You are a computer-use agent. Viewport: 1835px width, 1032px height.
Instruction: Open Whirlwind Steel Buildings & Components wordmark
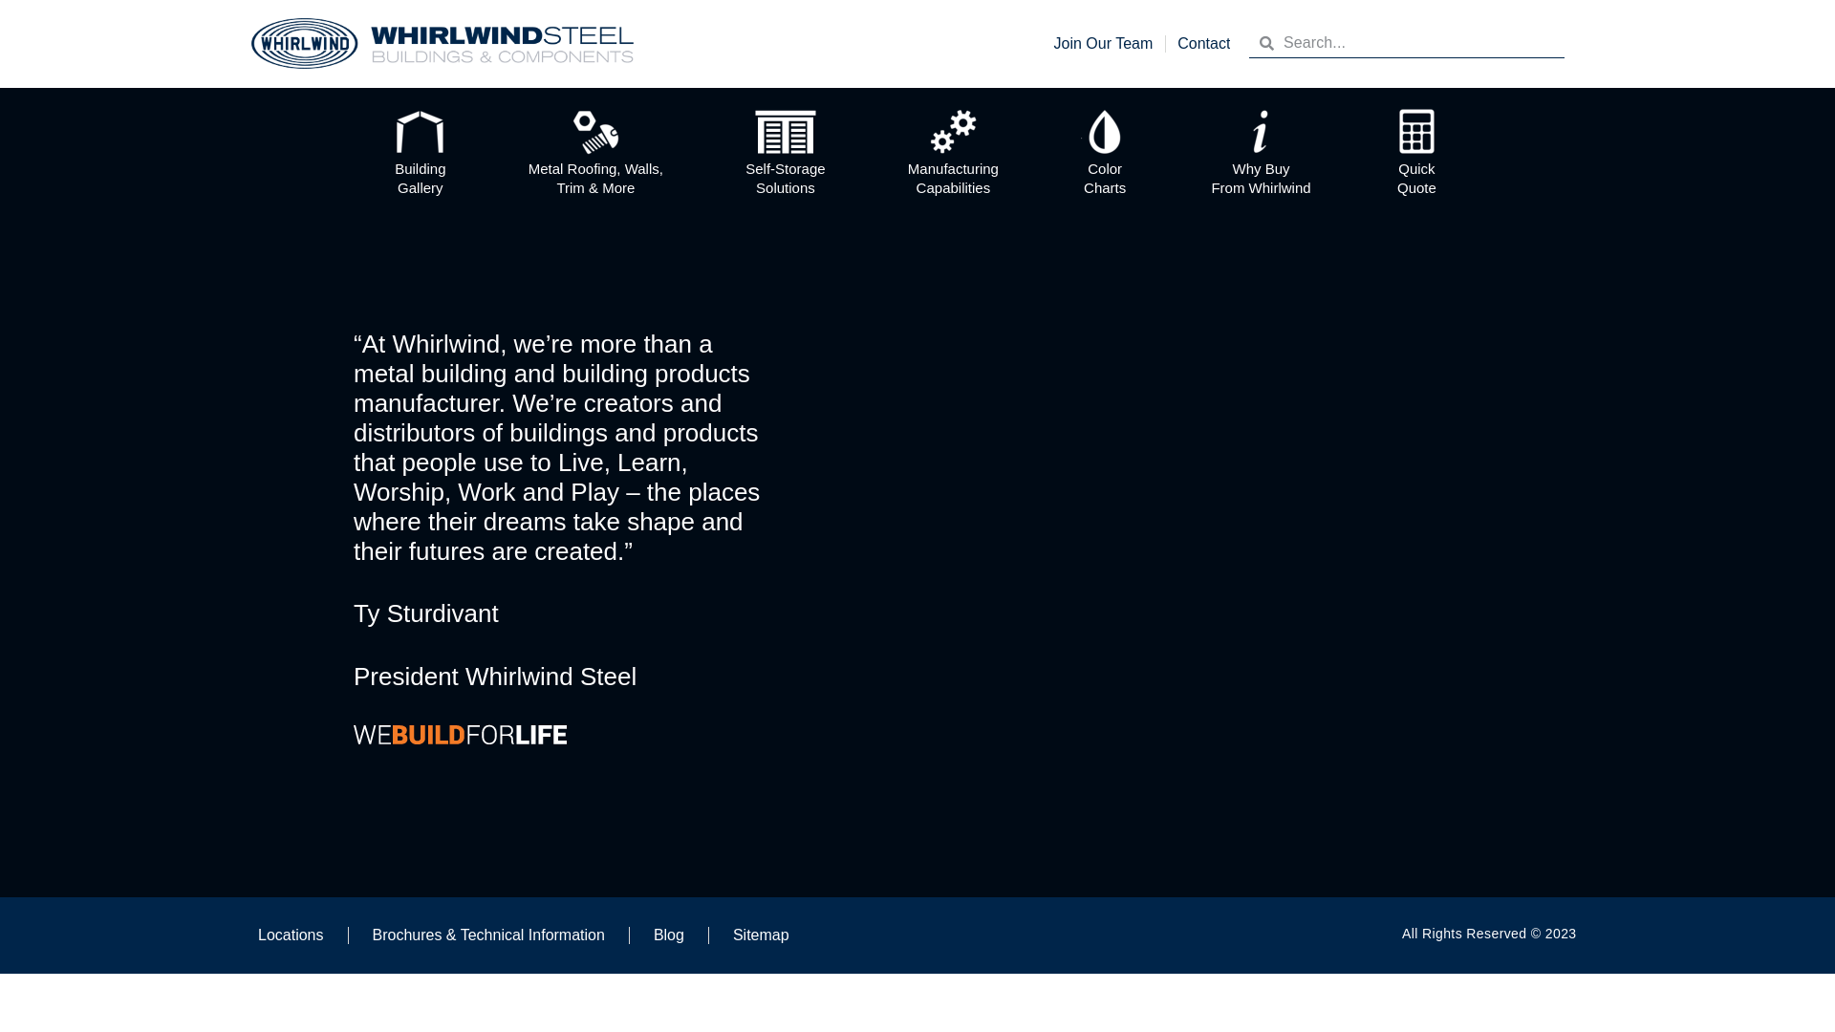pyautogui.click(x=502, y=45)
